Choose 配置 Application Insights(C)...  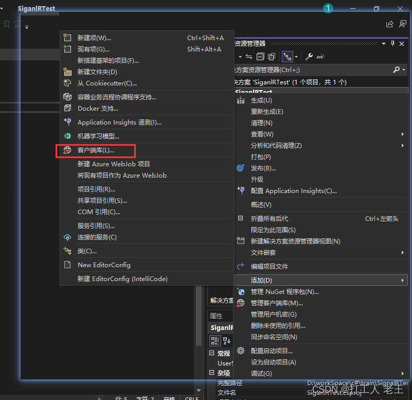click(321, 190)
